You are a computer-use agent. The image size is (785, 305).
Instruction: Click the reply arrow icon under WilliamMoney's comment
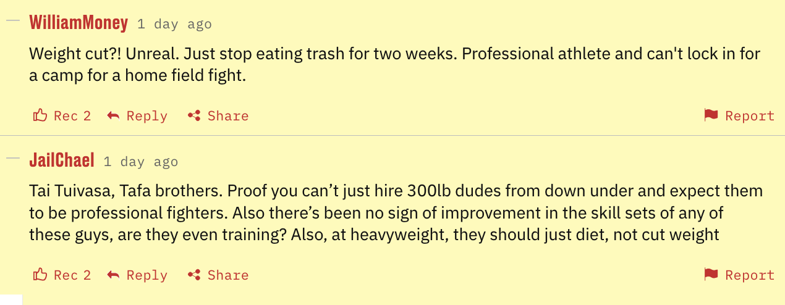pyautogui.click(x=113, y=115)
